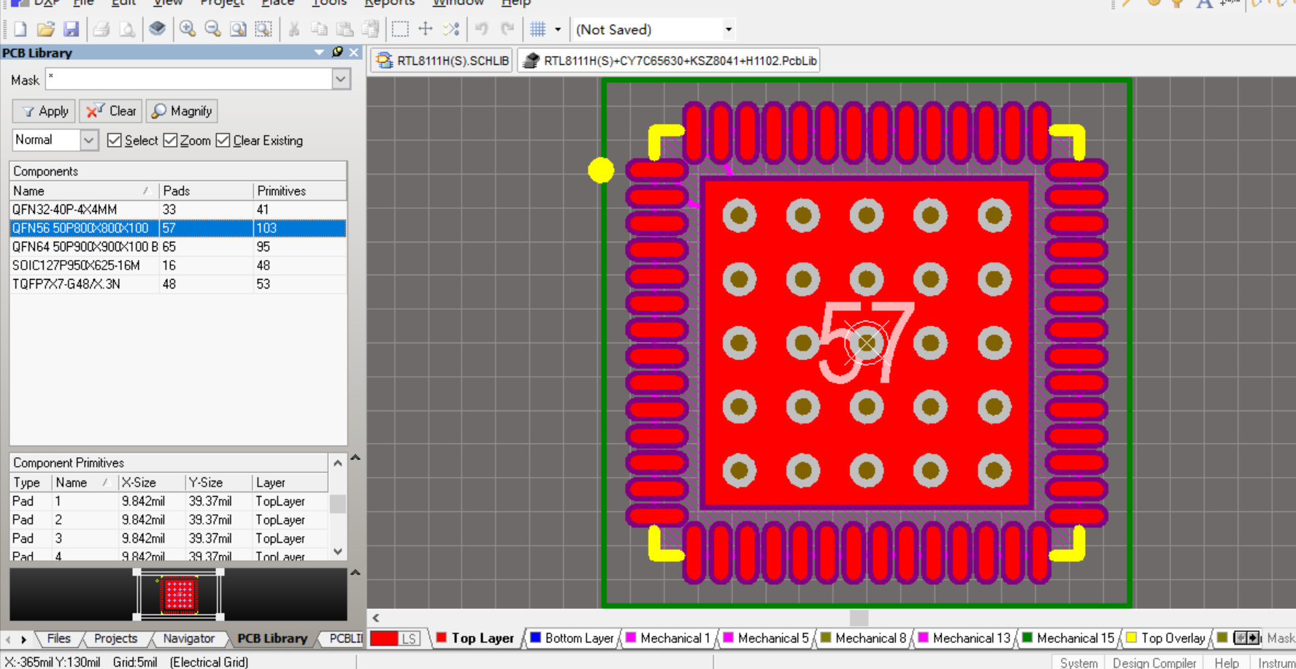This screenshot has height=669, width=1296.
Task: Click the layer stack 3D view icon
Action: coord(157,29)
